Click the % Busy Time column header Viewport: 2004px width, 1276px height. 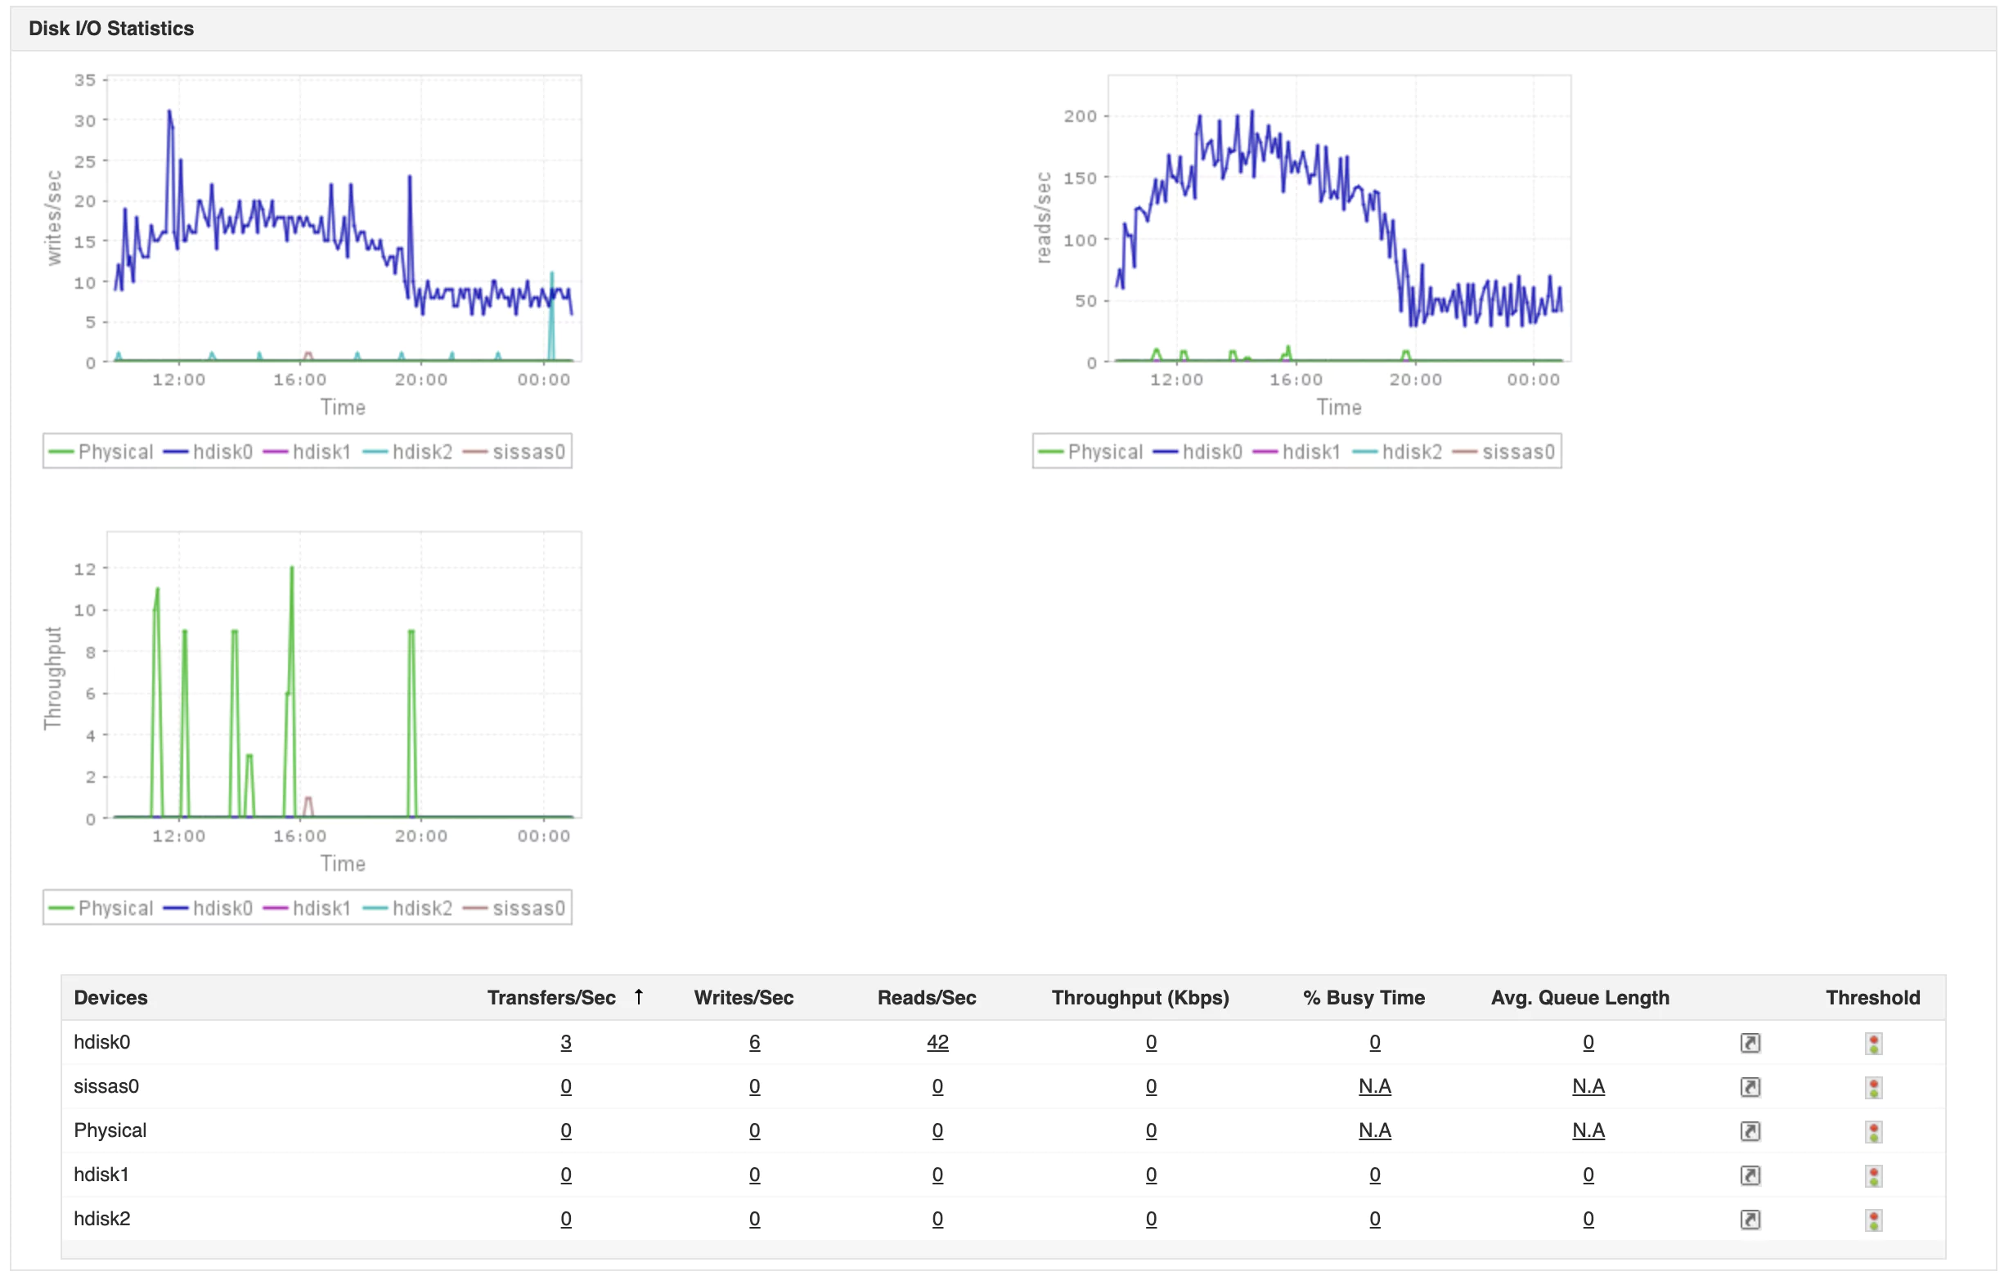[x=1364, y=997]
